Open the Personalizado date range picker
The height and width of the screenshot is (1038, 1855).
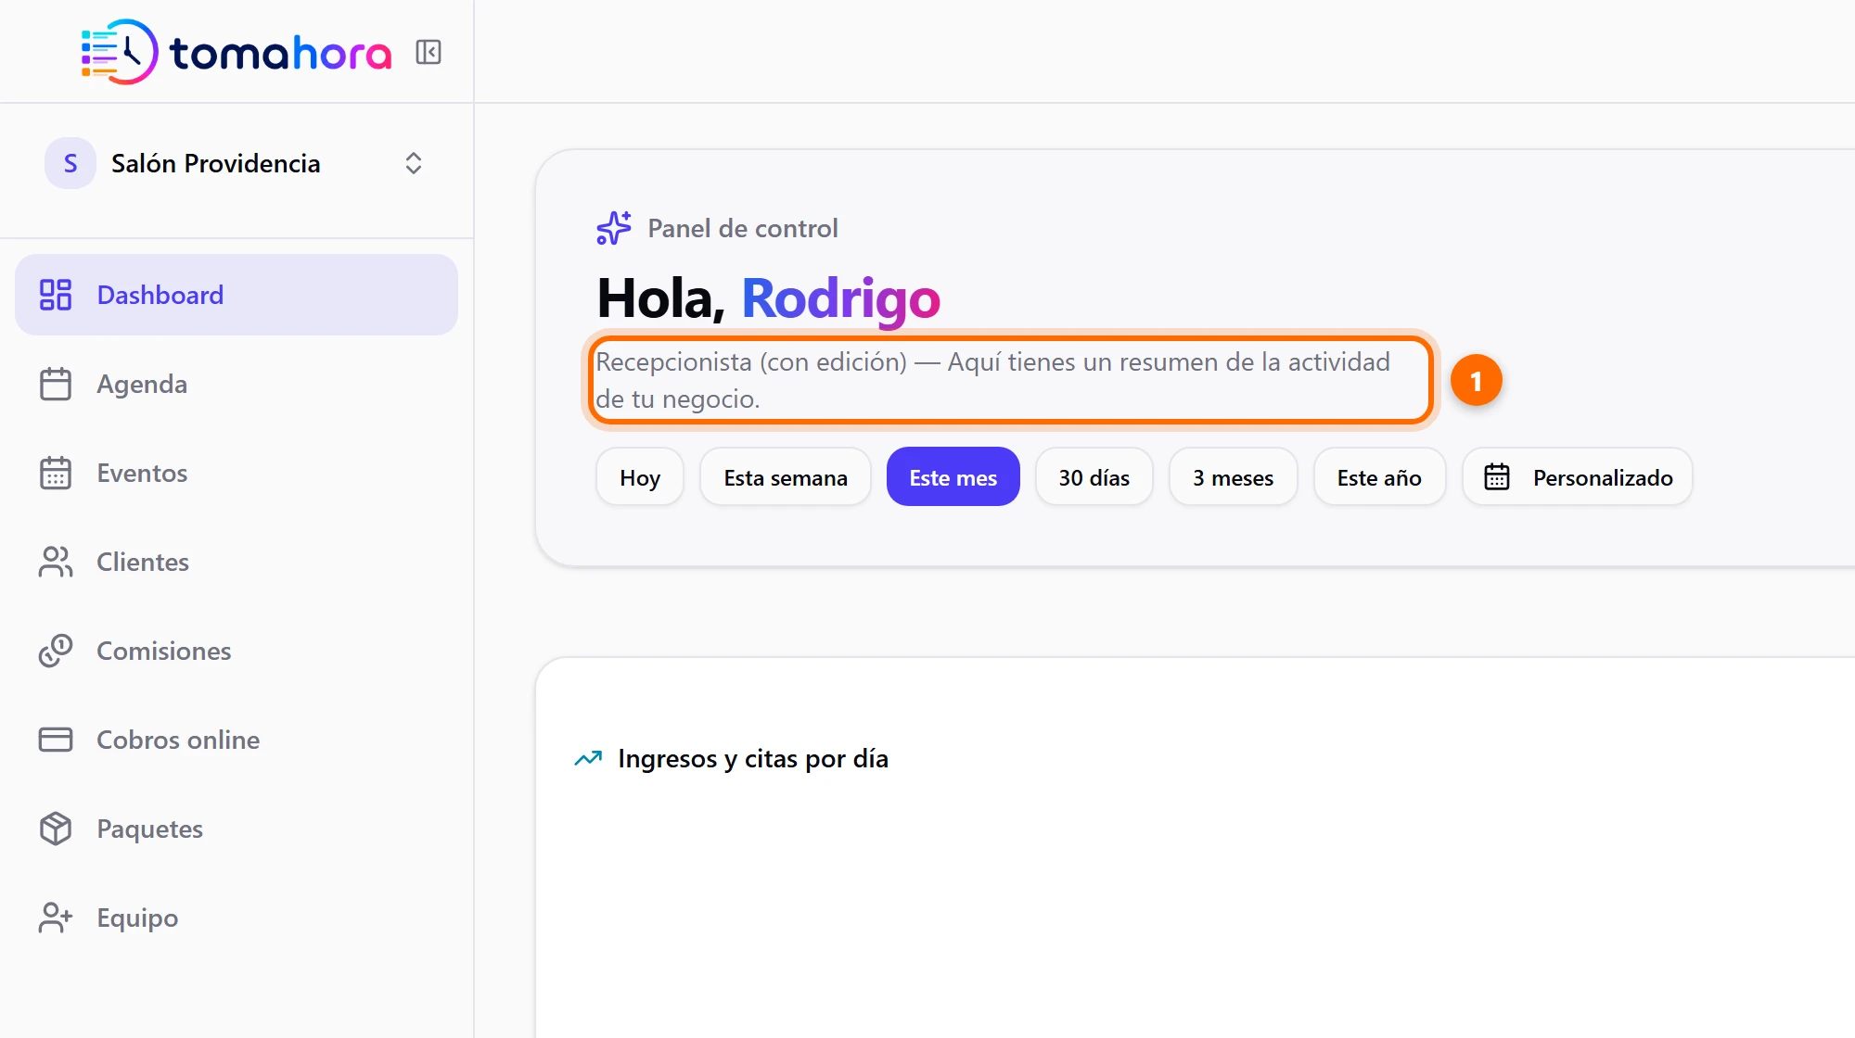coord(1578,477)
